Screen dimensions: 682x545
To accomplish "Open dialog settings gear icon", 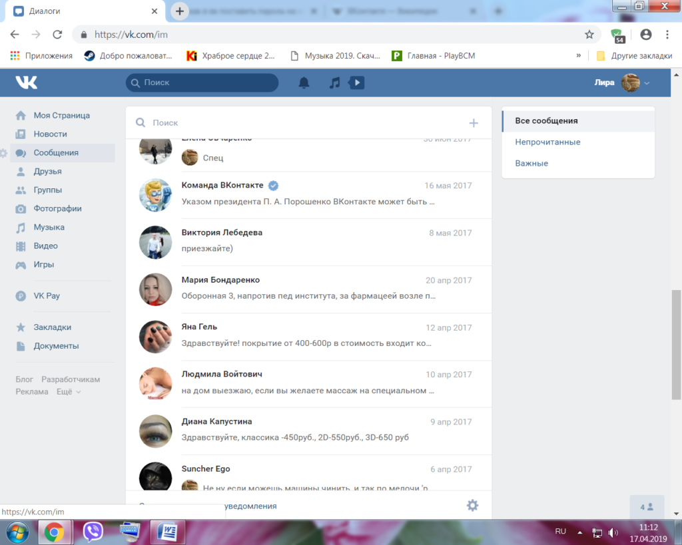I will click(472, 506).
